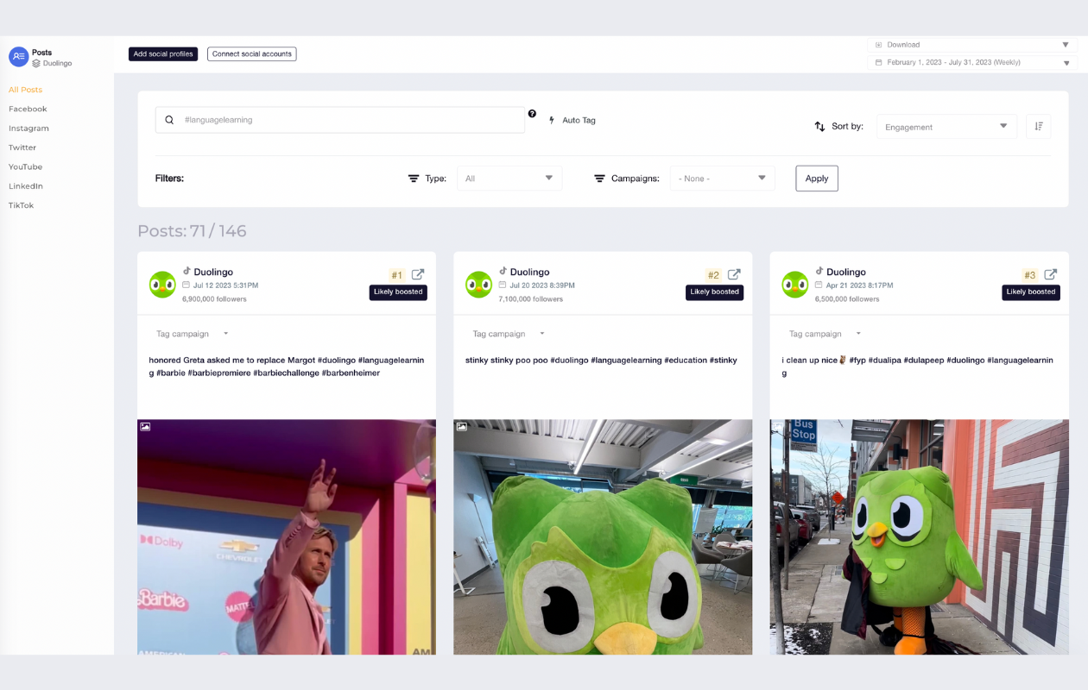Viewport: 1088px width, 690px height.
Task: Expand Tag campaign on post #2
Action: click(x=509, y=334)
